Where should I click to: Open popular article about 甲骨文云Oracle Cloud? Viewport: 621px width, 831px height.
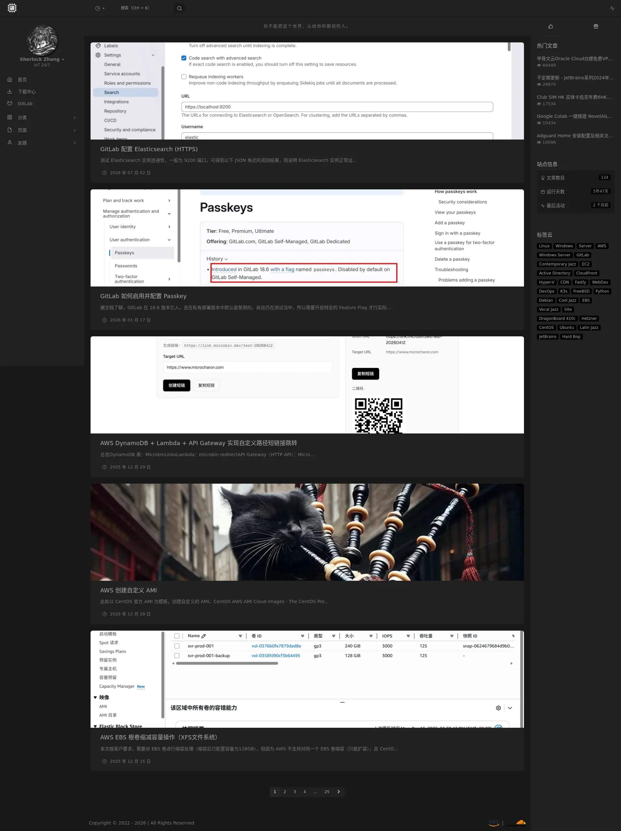click(x=575, y=59)
